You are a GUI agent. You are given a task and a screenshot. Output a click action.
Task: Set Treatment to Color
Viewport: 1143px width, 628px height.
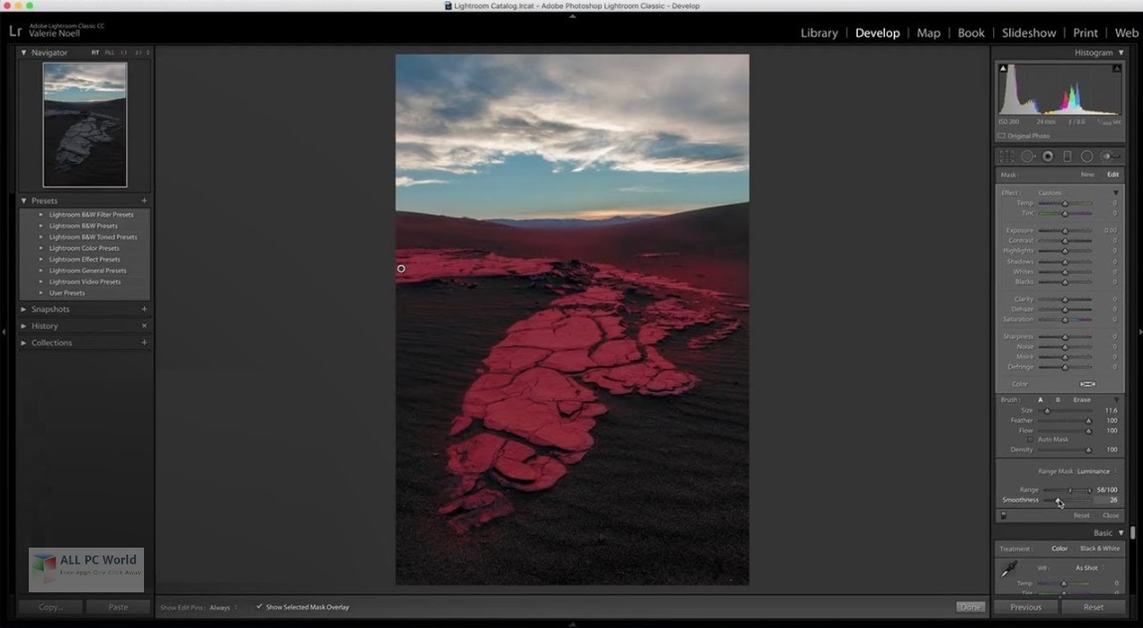(x=1060, y=549)
